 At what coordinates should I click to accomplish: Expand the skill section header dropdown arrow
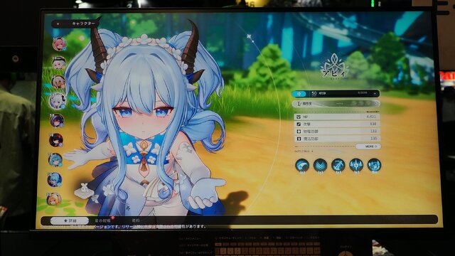[312, 151]
